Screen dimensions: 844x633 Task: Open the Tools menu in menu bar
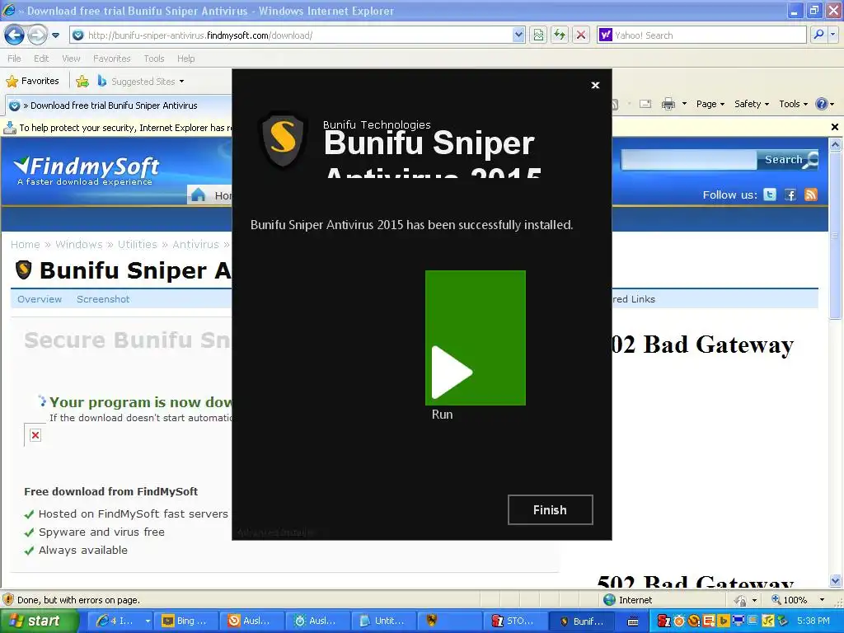154,59
